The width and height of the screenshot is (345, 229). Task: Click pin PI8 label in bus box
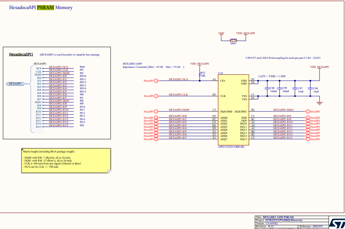[x=82, y=101]
